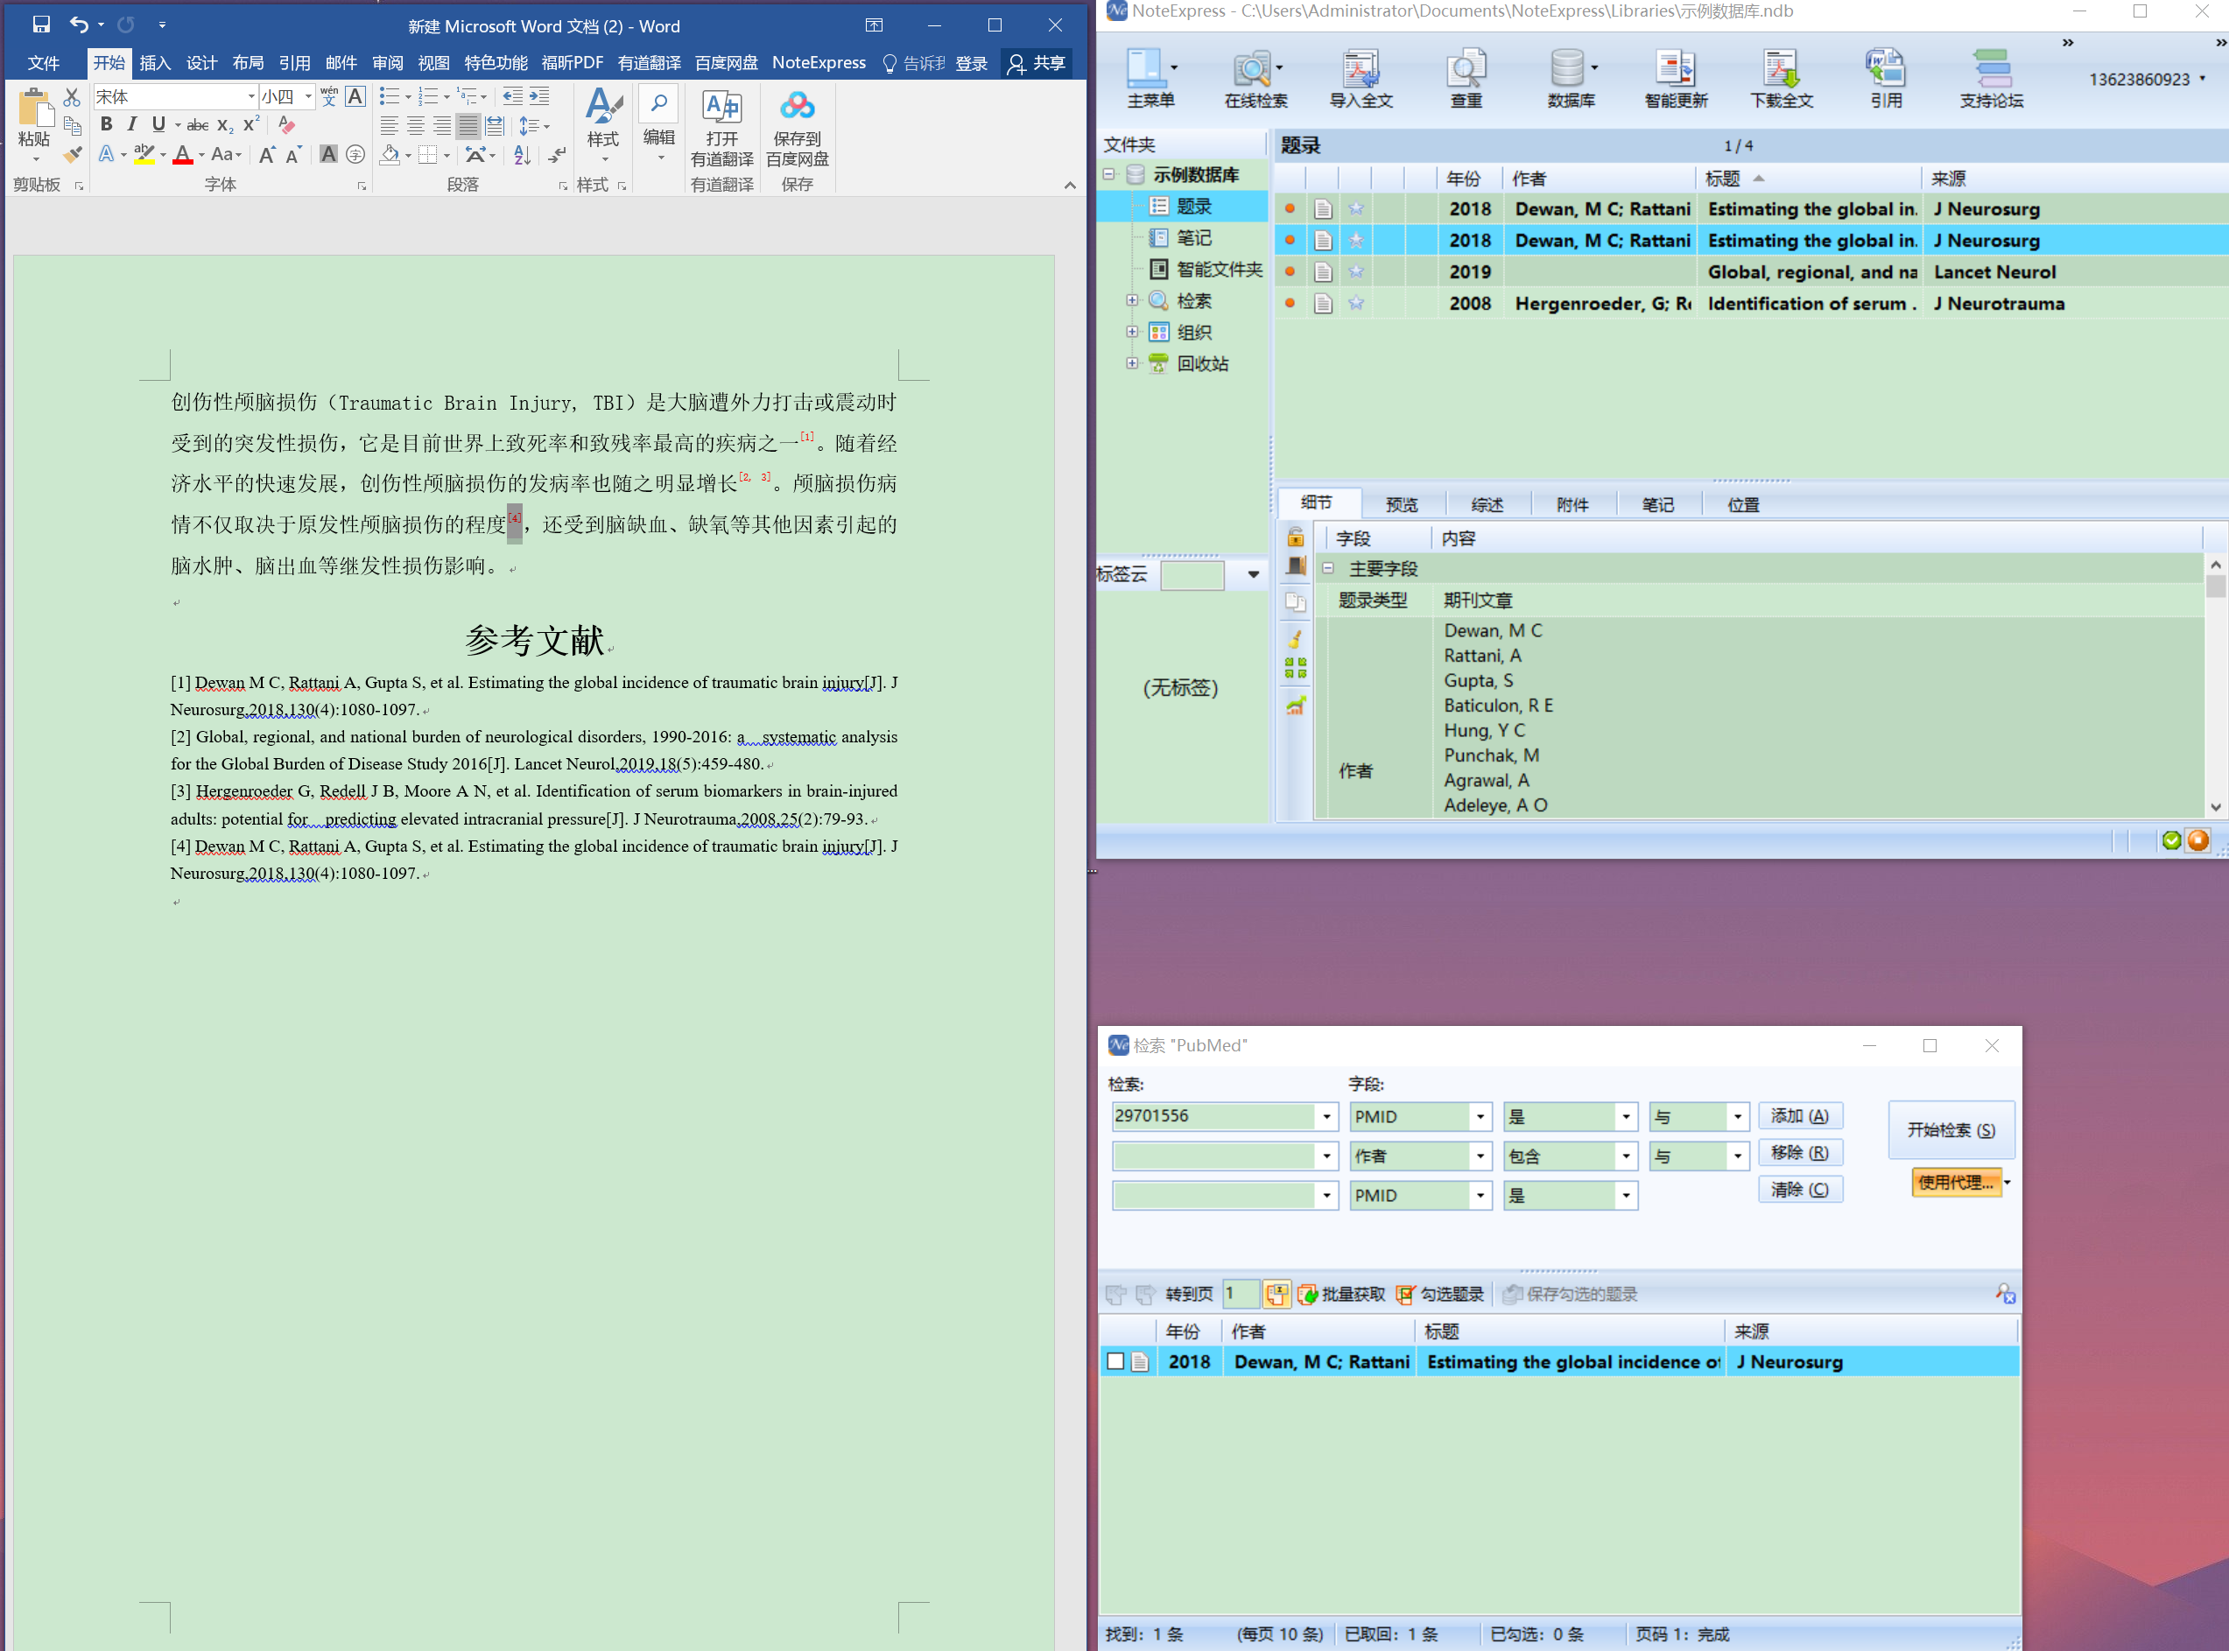Click the Cut scissors icon in Word
The width and height of the screenshot is (2229, 1651).
tap(71, 97)
